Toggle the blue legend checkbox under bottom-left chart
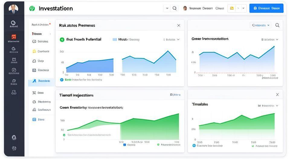Screen dimensions: 290x159 (124, 145)
